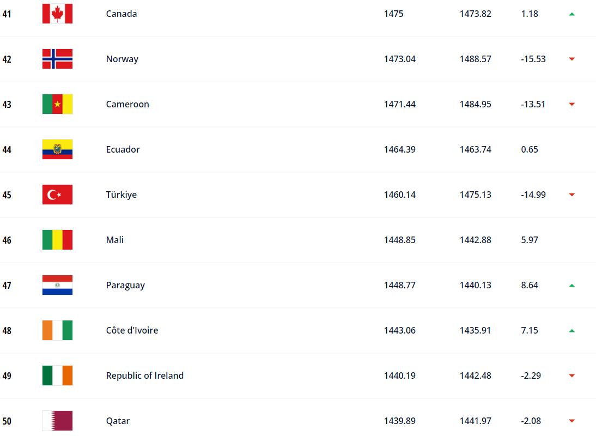Select the Cameroon team name
This screenshot has height=436, width=596.
(x=127, y=104)
